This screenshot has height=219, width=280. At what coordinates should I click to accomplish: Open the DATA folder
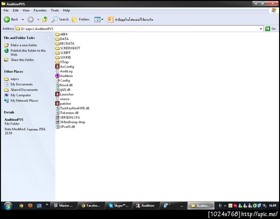(62, 39)
